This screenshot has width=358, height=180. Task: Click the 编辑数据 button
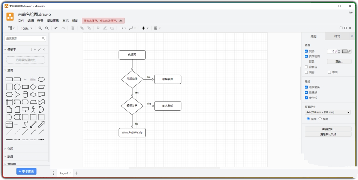coord(328,129)
